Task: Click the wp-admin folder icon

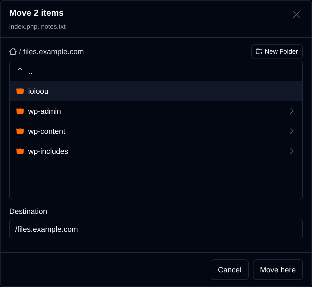Action: tap(20, 111)
